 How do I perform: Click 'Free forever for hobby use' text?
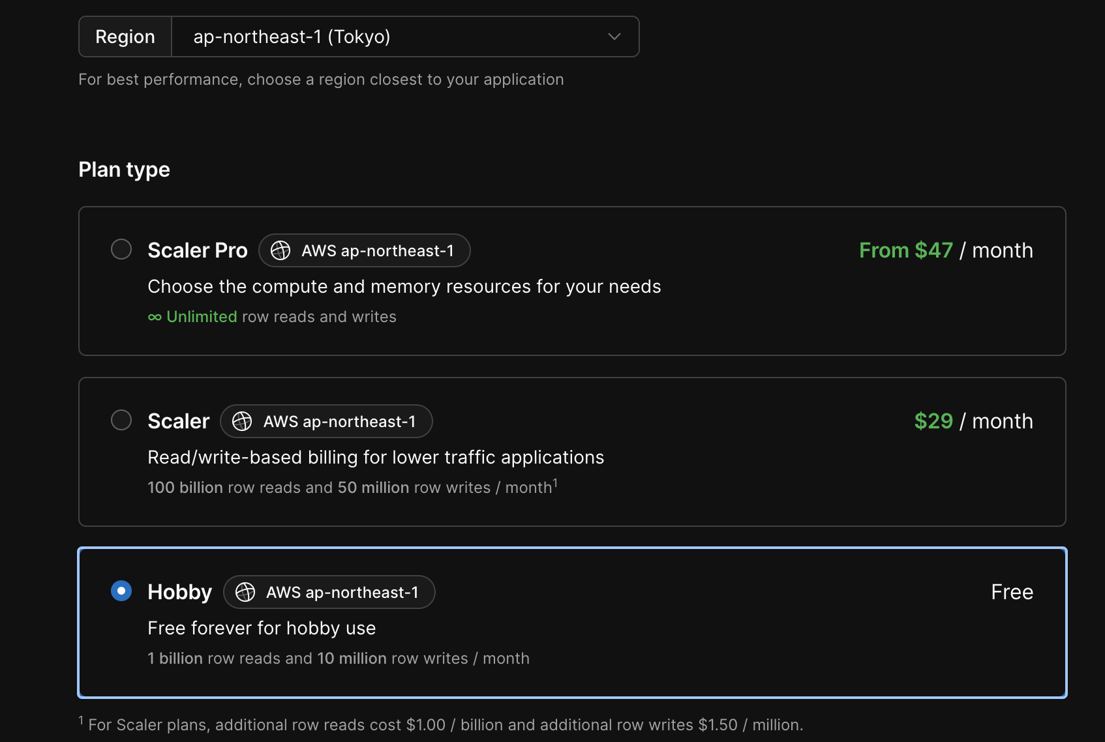(262, 629)
